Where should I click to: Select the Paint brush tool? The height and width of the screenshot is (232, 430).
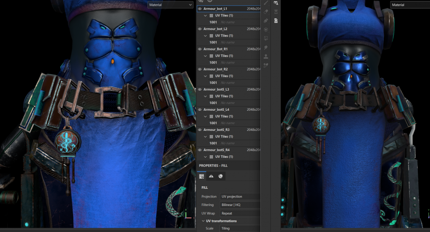point(266,3)
